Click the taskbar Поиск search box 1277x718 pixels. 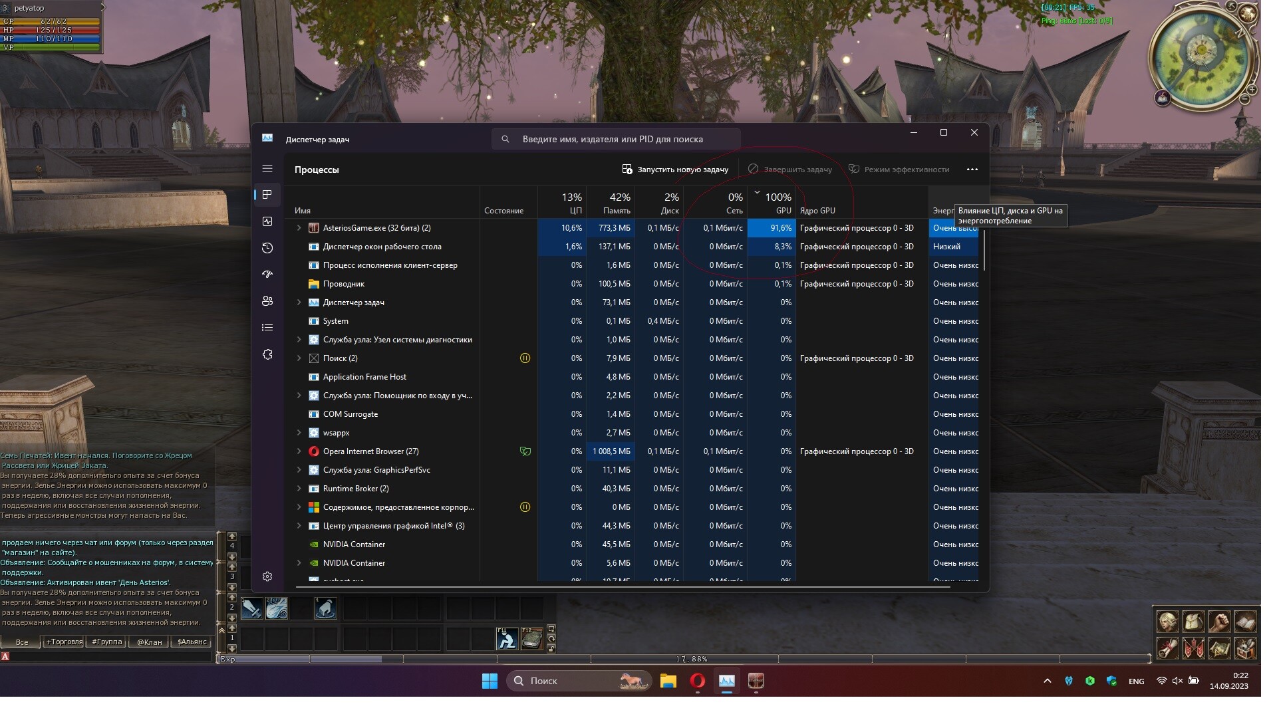(x=579, y=681)
